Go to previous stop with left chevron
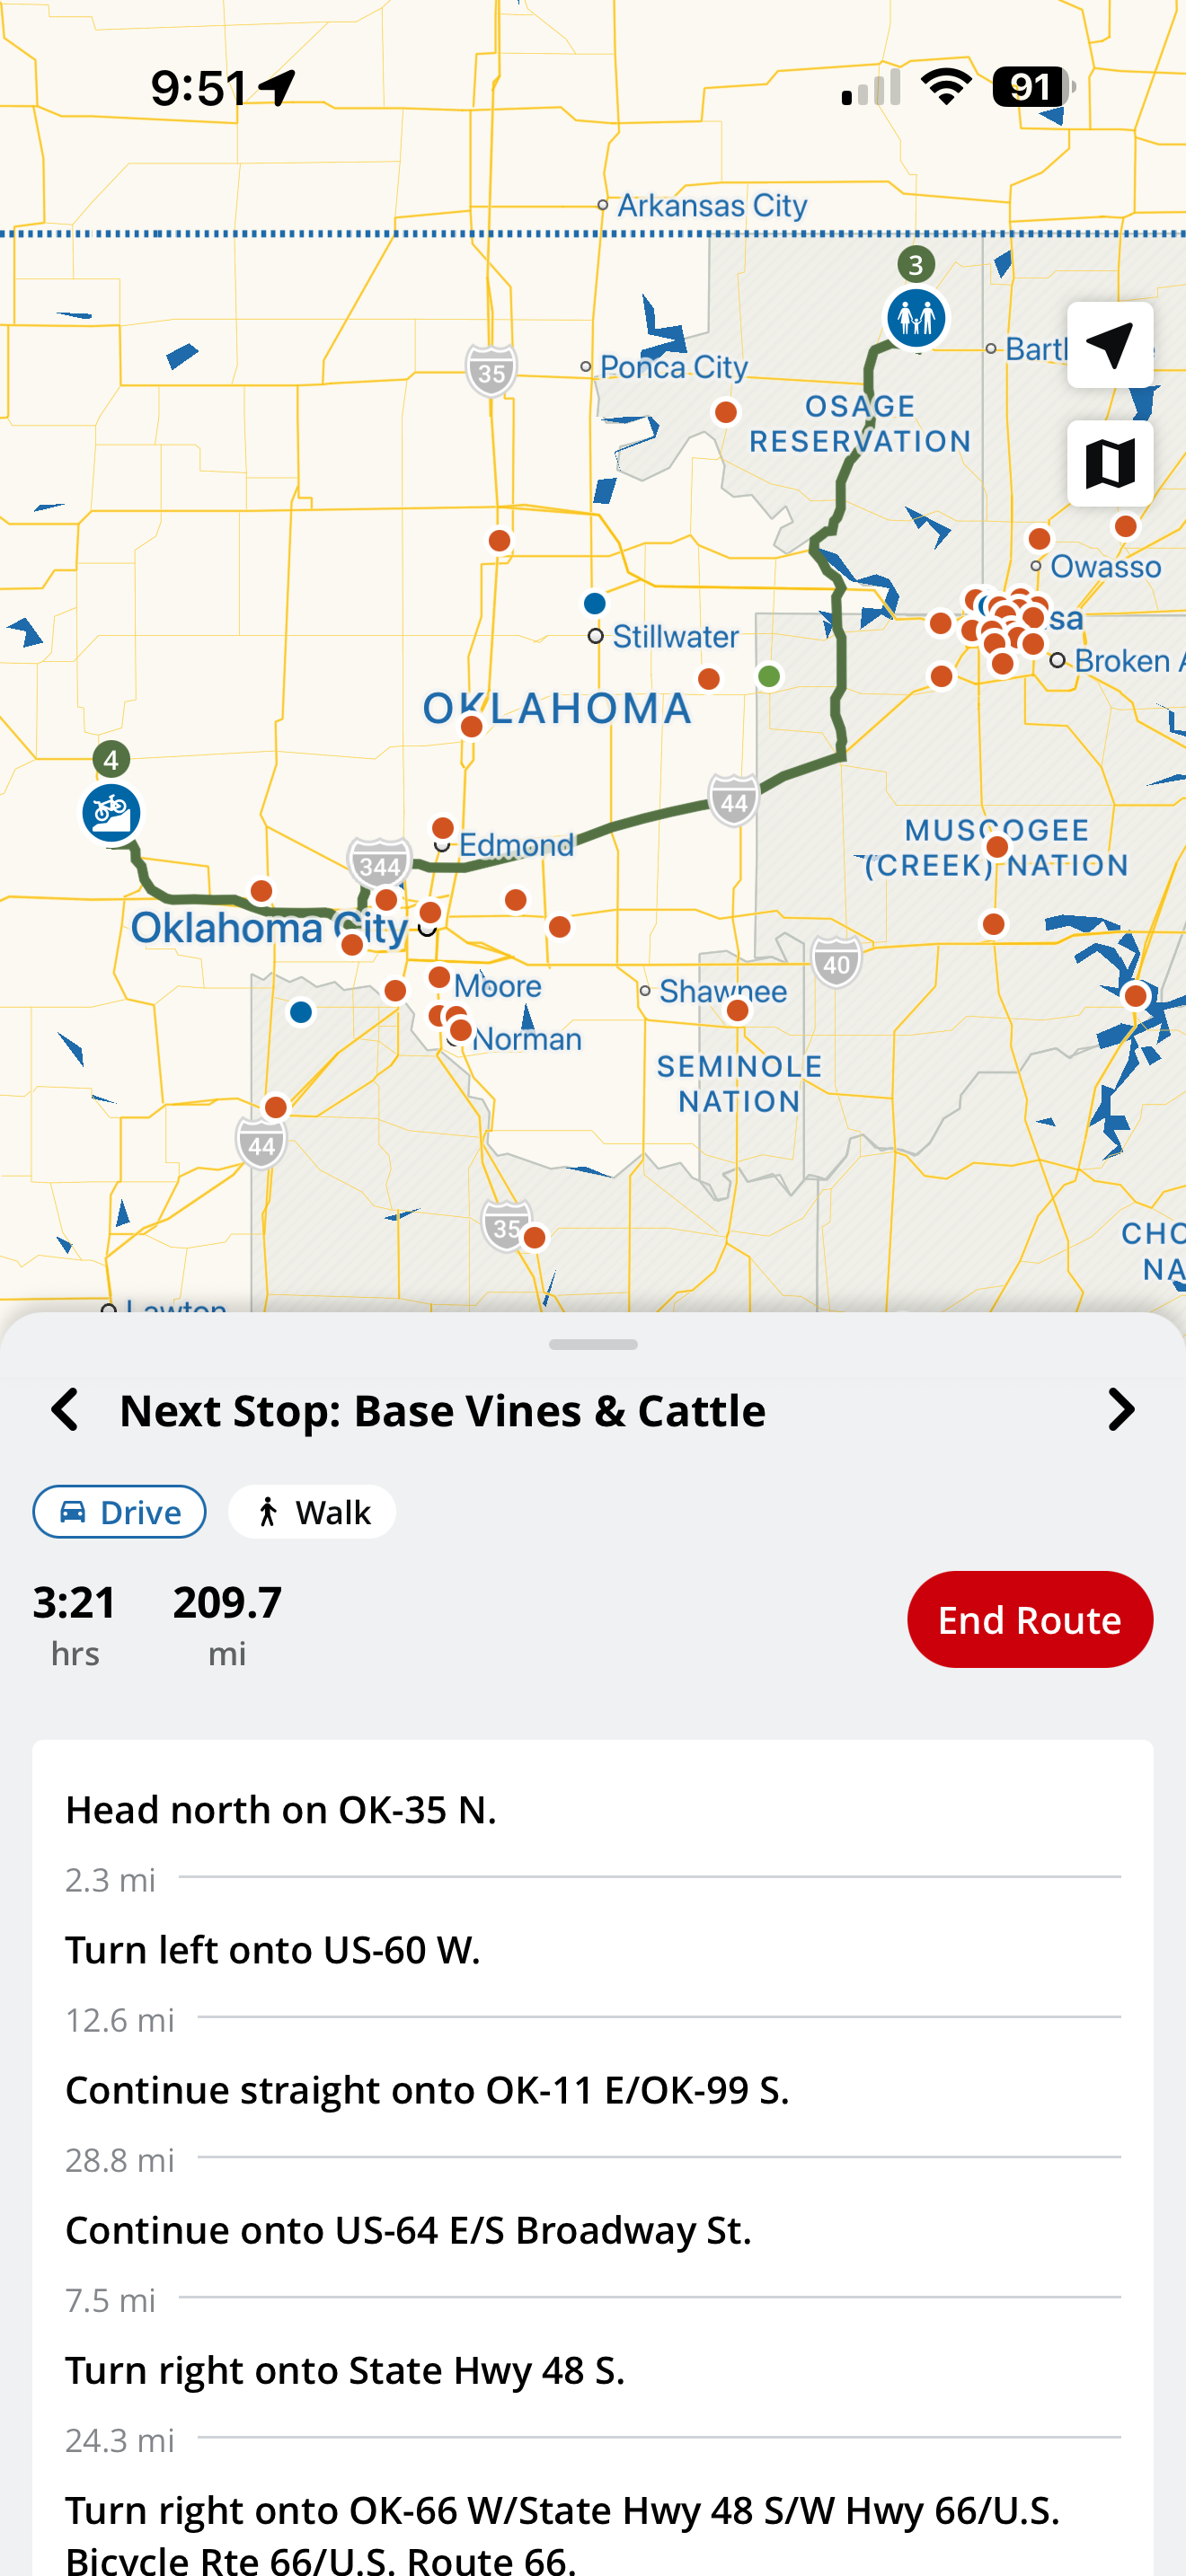 coord(65,1410)
